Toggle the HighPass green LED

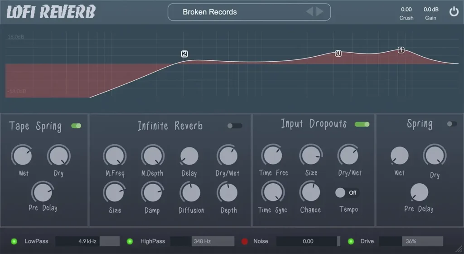pyautogui.click(x=130, y=241)
